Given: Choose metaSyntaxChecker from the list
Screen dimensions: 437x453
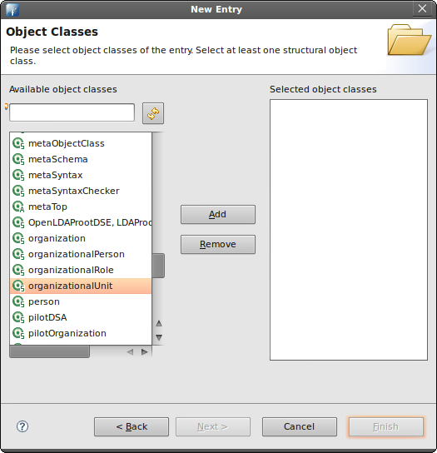Looking at the screenshot, I should click(81, 191).
